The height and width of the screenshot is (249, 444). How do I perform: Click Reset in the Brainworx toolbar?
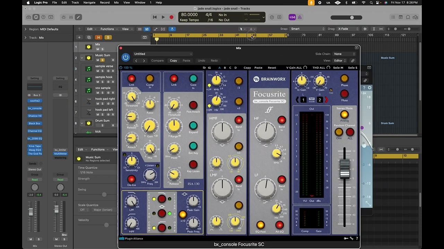272,68
